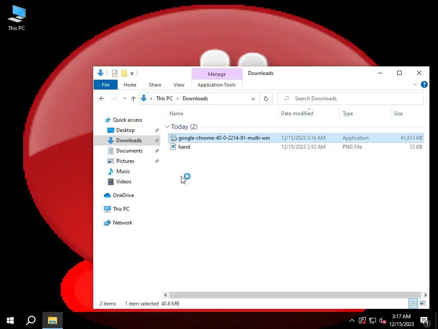Image resolution: width=438 pixels, height=329 pixels.
Task: Open Windows taskbar search
Action: (31, 320)
